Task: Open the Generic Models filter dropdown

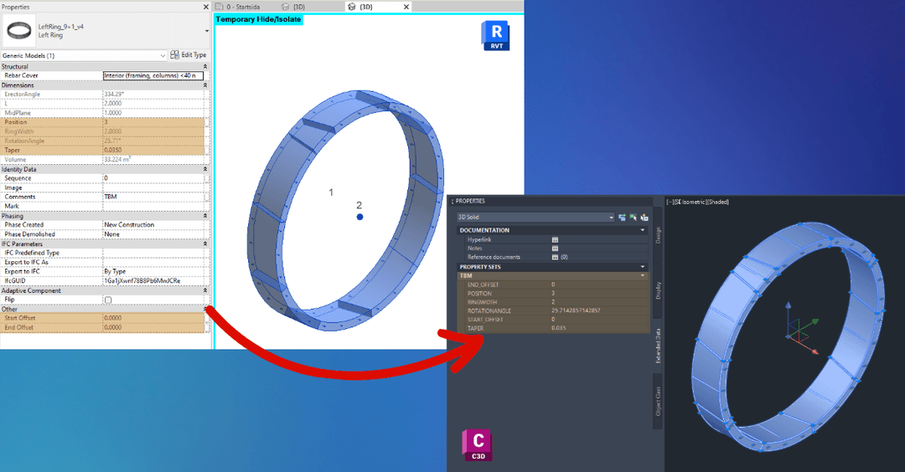Action: point(163,55)
